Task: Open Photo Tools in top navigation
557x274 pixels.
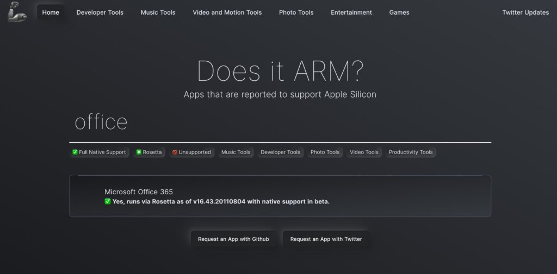Action: [x=296, y=12]
